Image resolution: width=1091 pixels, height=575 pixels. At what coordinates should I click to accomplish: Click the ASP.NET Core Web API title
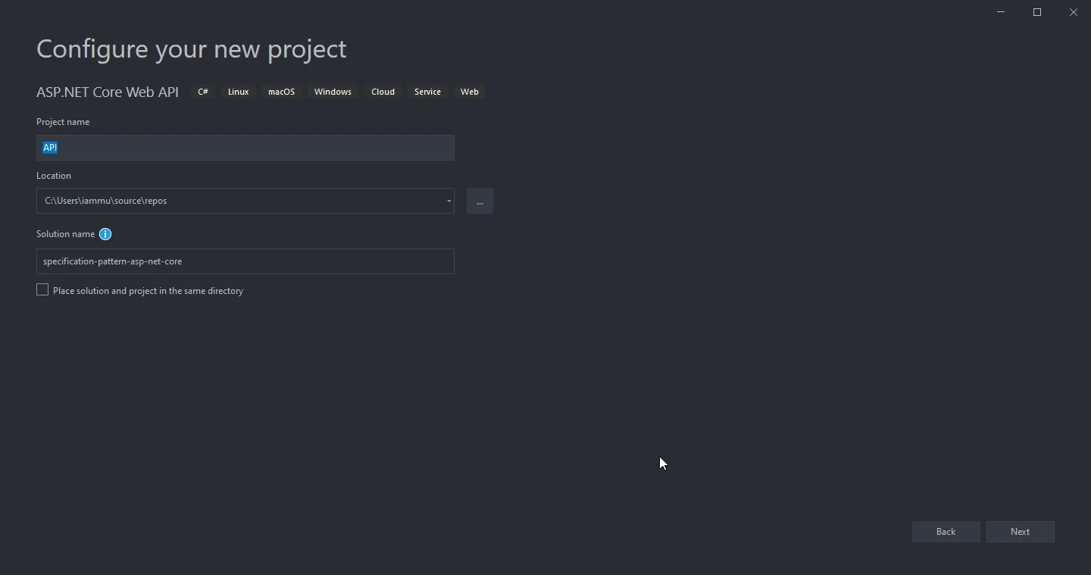coord(107,92)
